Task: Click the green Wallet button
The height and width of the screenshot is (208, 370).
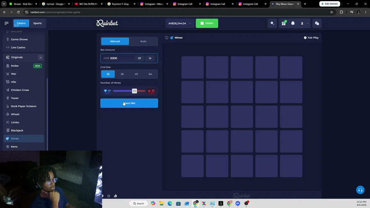Action: point(207,23)
